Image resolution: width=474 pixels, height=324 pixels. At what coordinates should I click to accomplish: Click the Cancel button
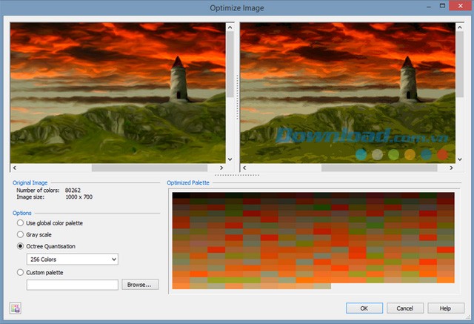pos(405,308)
